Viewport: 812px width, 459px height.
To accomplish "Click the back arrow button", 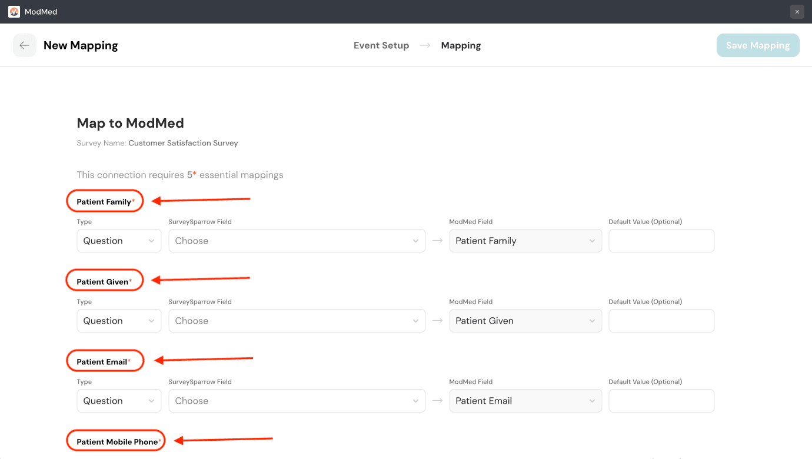I will 24,45.
